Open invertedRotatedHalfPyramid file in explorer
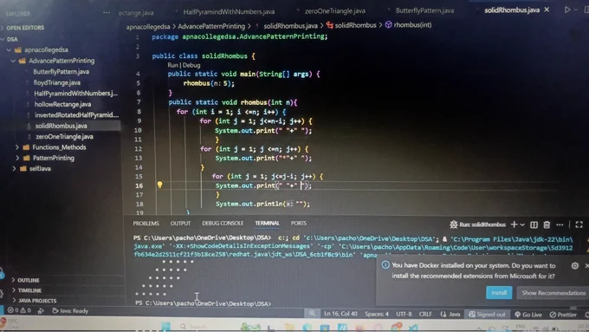The width and height of the screenshot is (589, 332). pyautogui.click(x=76, y=115)
